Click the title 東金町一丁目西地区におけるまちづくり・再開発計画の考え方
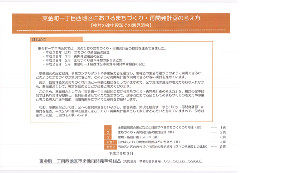Screen dimensions: 286x173 point(121,18)
